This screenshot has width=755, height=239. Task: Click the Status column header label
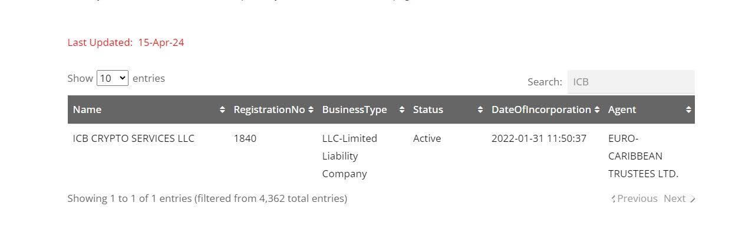pyautogui.click(x=428, y=109)
